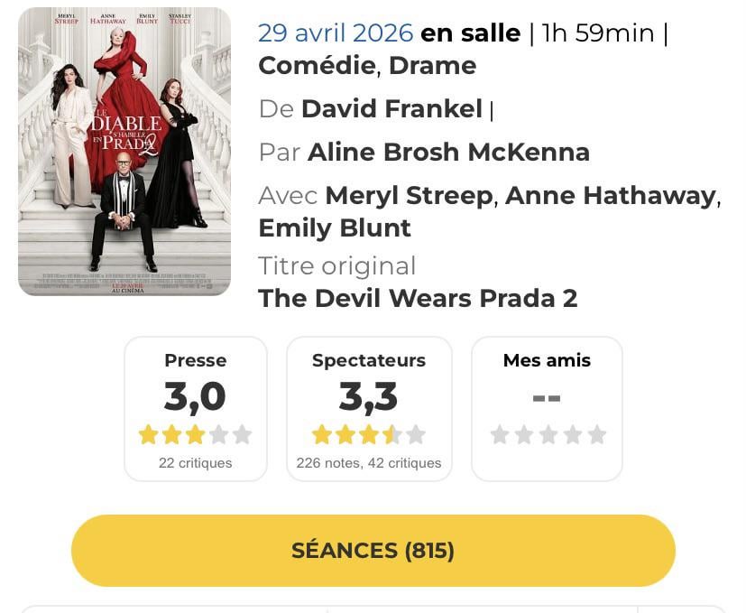Go to Anne Hathaway's profile

(x=610, y=195)
